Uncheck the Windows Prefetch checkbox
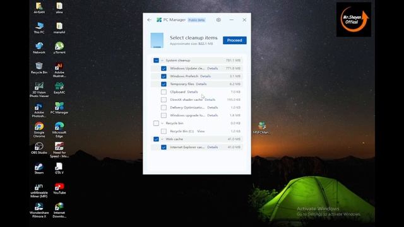Viewport: 404px width, 227px height. [x=163, y=76]
